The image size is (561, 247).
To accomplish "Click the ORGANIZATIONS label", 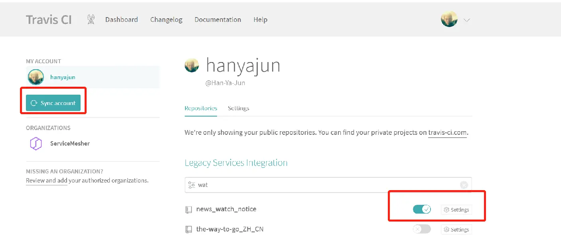I will (48, 128).
